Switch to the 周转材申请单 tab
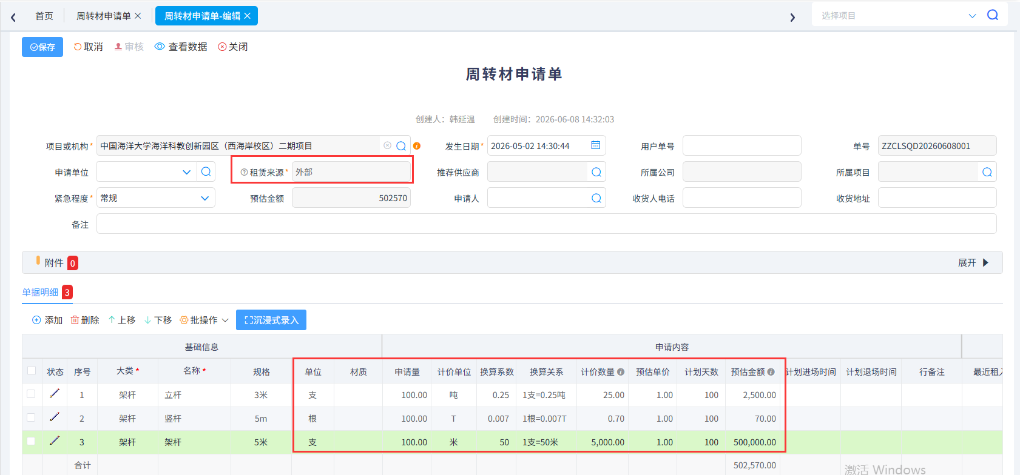This screenshot has width=1020, height=475. click(103, 16)
